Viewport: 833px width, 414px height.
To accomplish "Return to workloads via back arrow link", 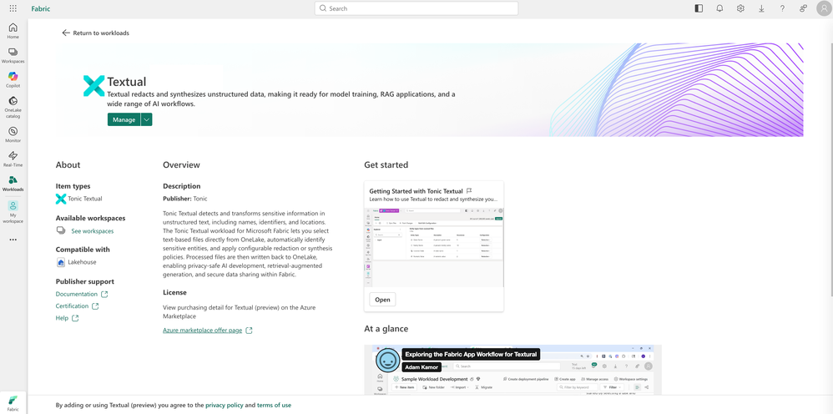I will point(96,33).
